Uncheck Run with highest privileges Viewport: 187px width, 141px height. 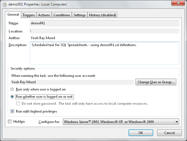(x=12, y=111)
